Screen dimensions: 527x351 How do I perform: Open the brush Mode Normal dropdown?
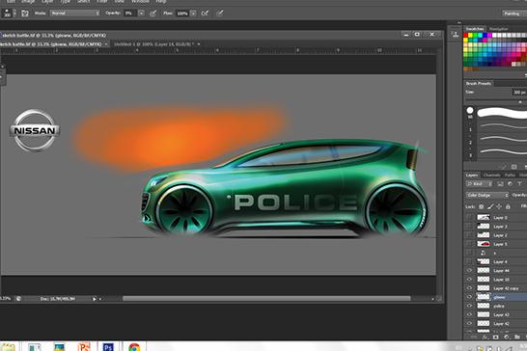click(x=75, y=13)
